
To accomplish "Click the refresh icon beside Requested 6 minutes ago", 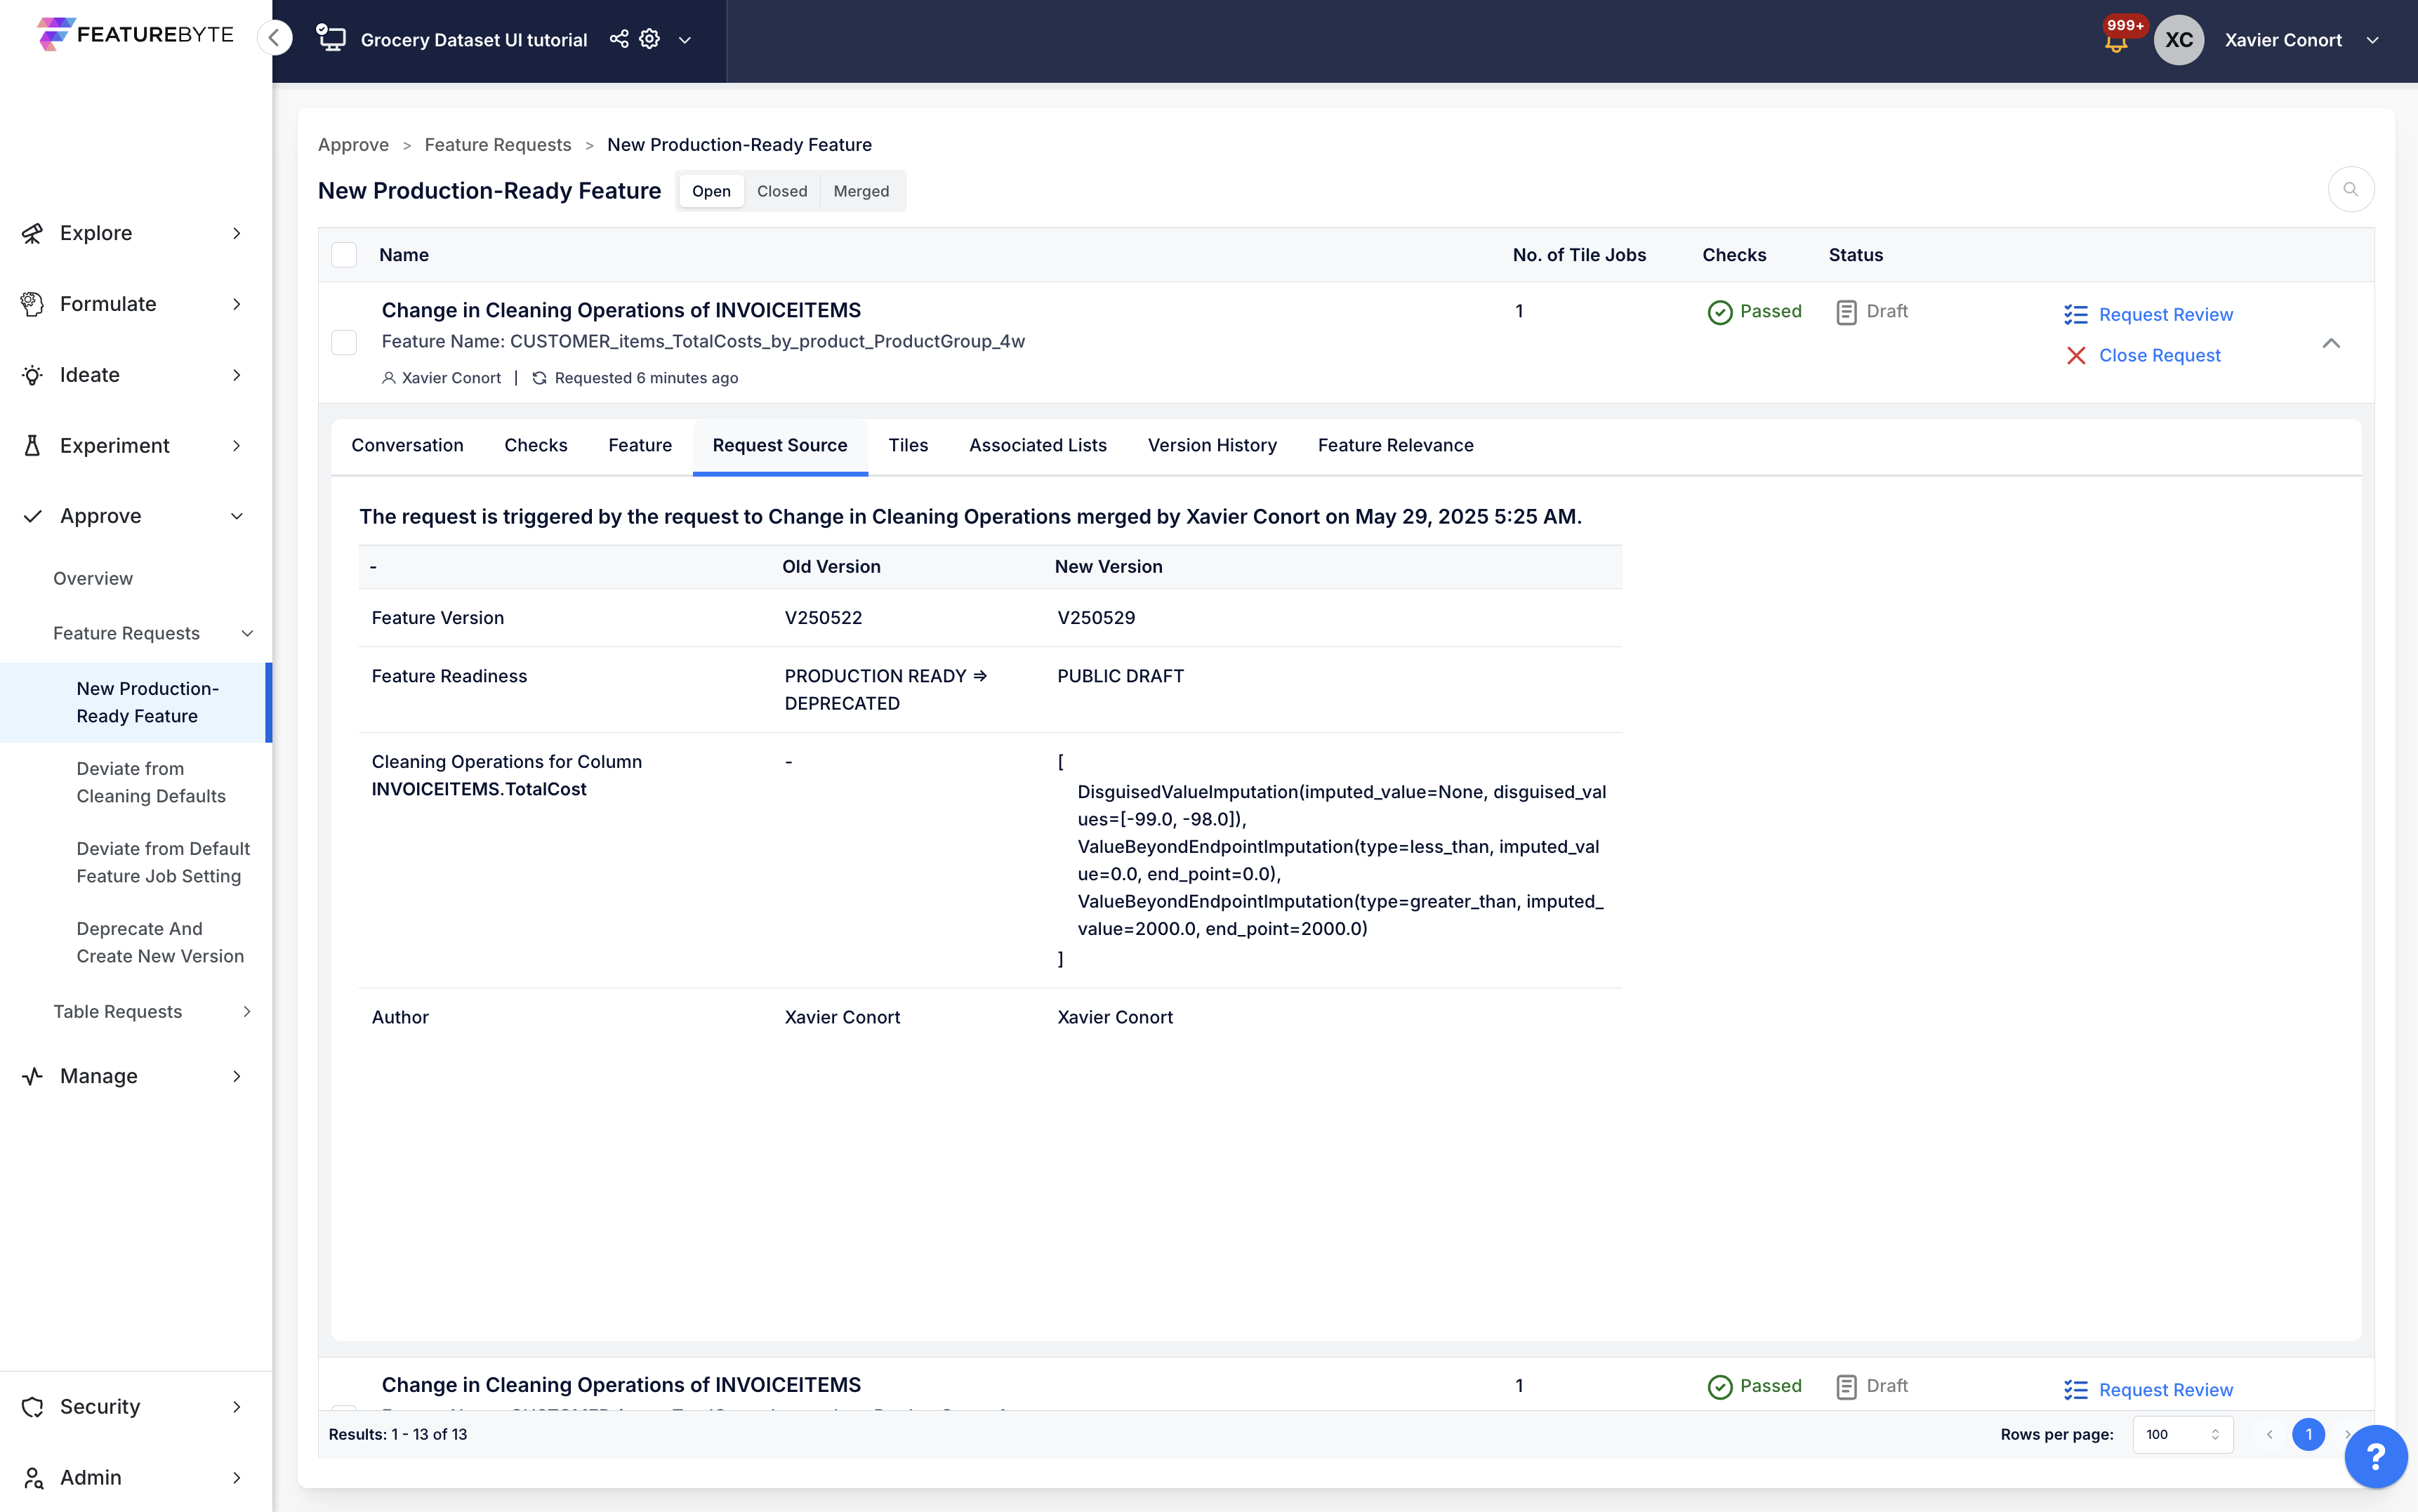I will coord(539,378).
